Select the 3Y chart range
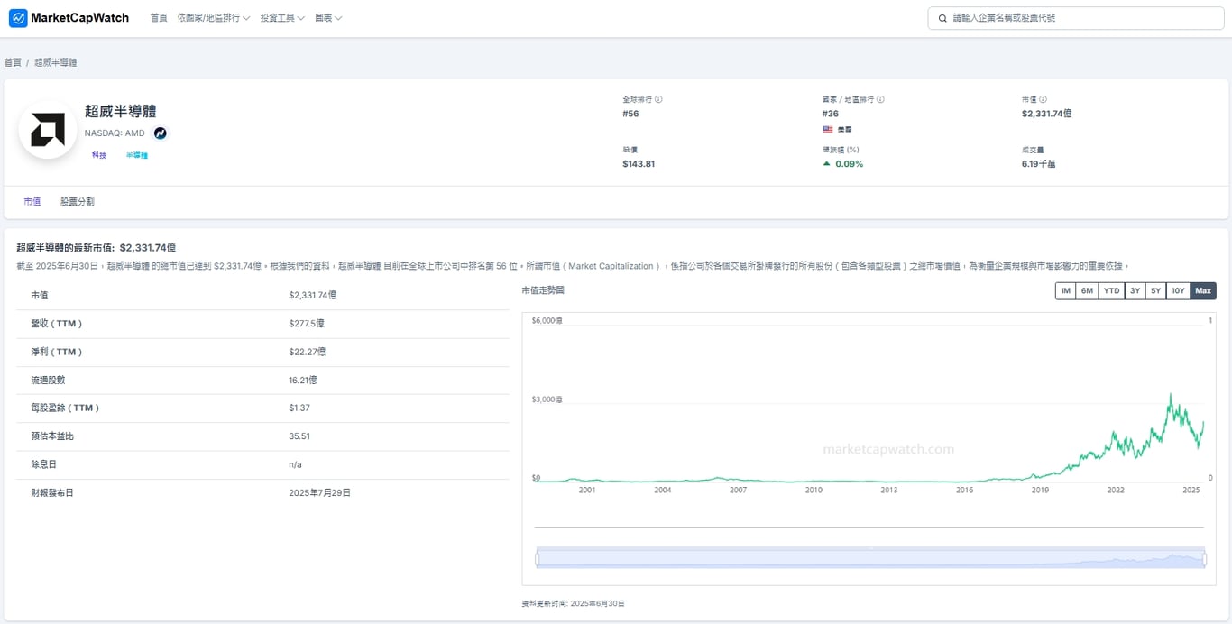Image resolution: width=1232 pixels, height=624 pixels. point(1135,290)
